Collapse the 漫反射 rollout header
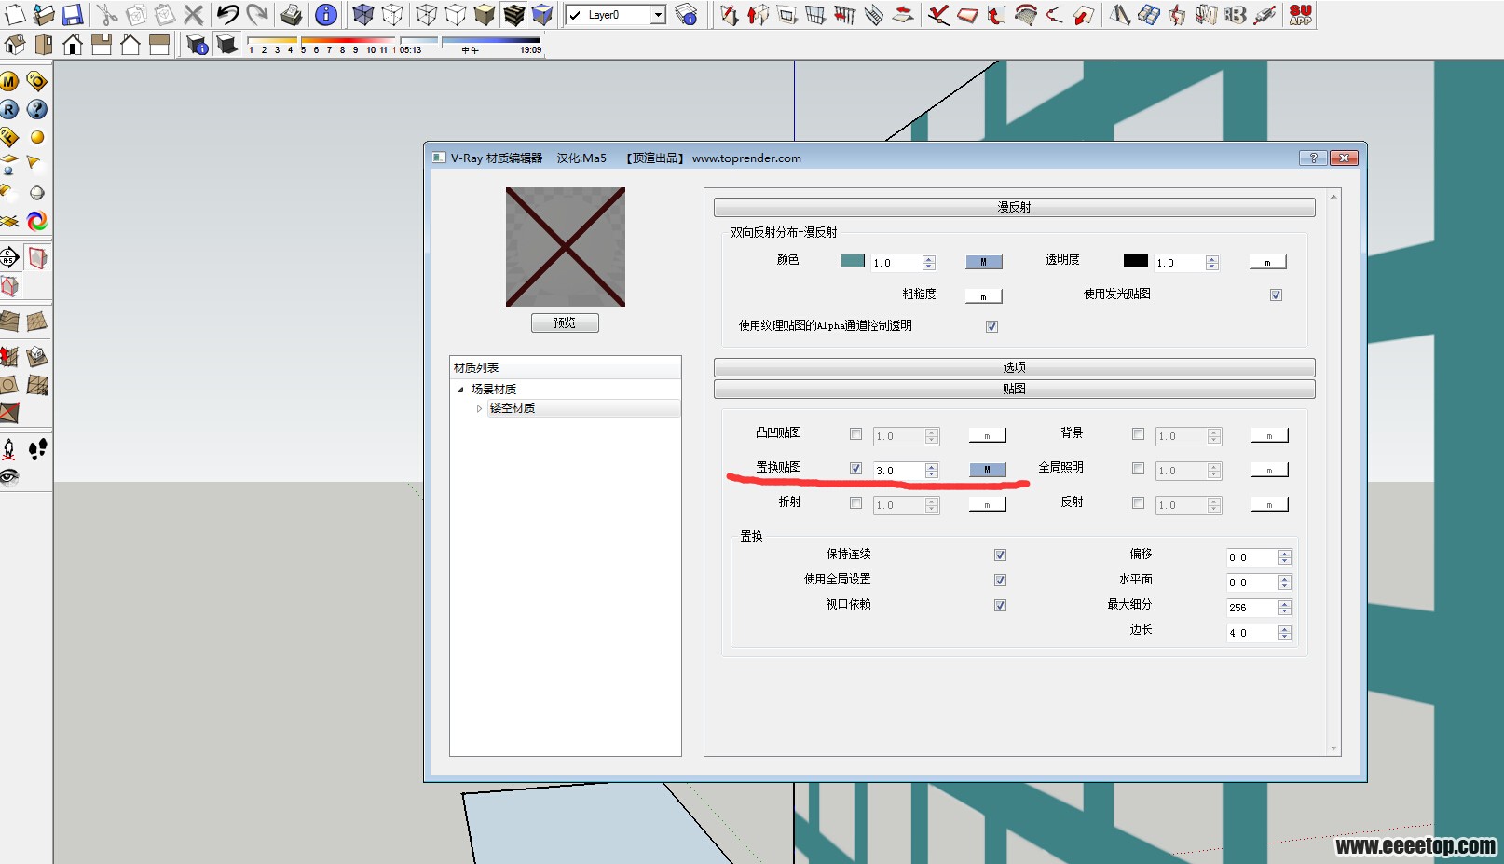 (1014, 207)
